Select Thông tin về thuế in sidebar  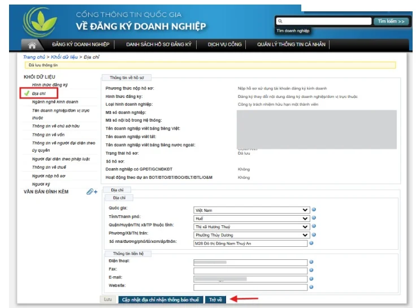[x=49, y=167]
